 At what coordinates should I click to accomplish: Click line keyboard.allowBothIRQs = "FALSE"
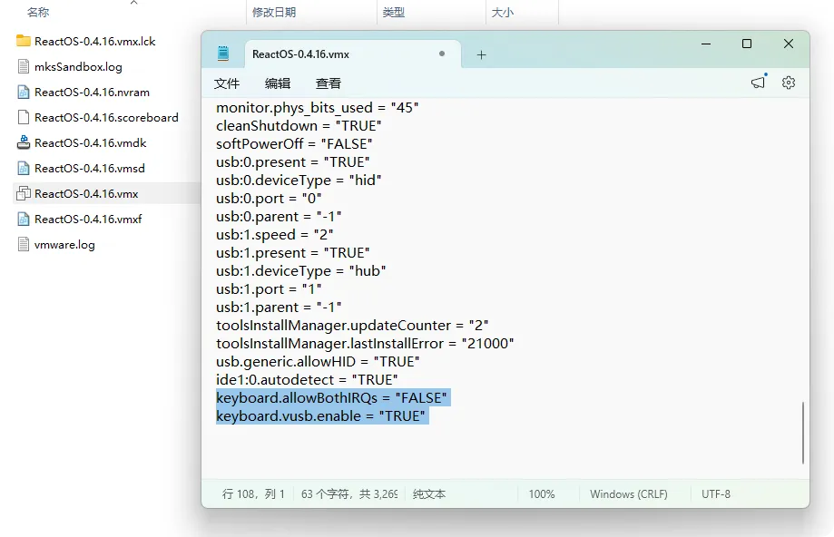pos(331,397)
